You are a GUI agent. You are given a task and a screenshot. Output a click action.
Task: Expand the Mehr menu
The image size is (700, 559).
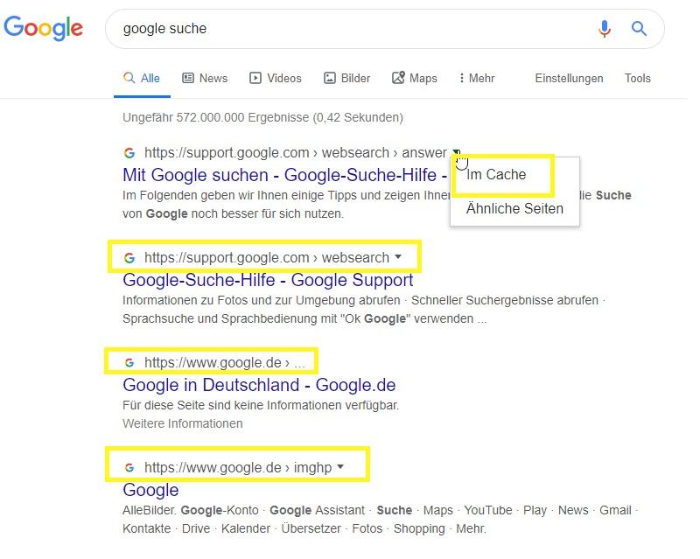pyautogui.click(x=477, y=78)
